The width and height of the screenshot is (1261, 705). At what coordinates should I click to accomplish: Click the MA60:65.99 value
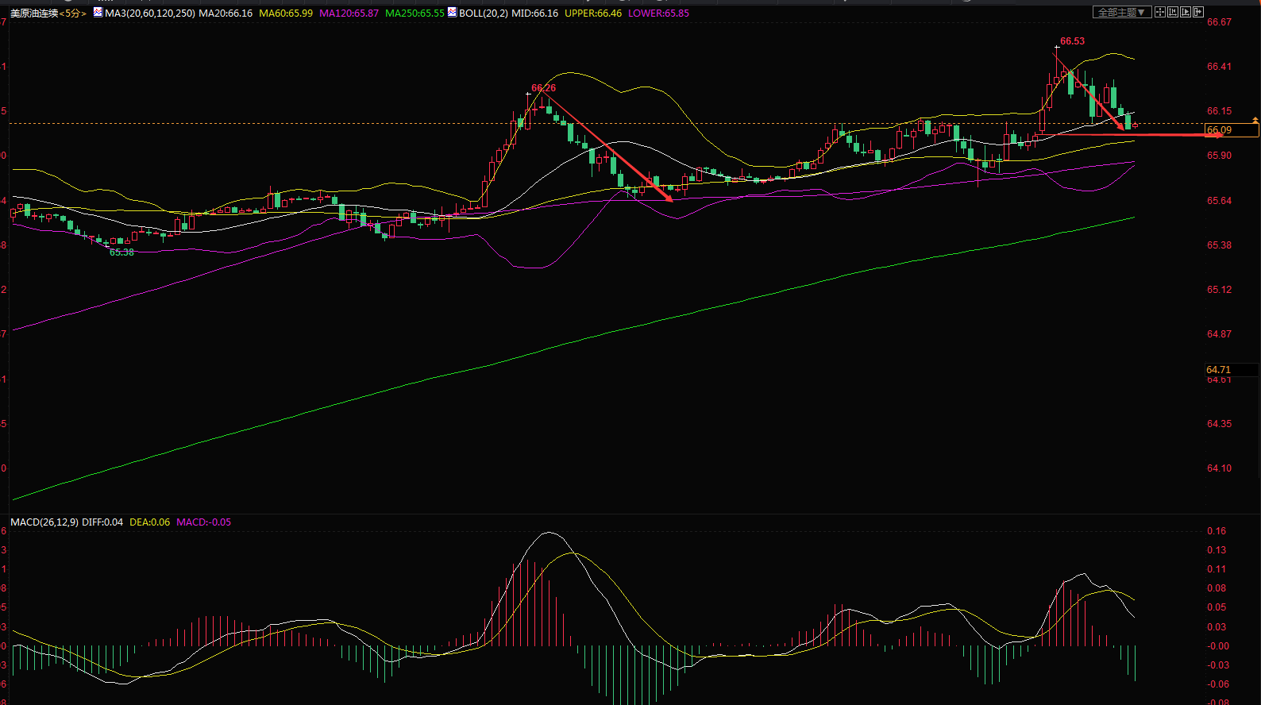(x=286, y=13)
